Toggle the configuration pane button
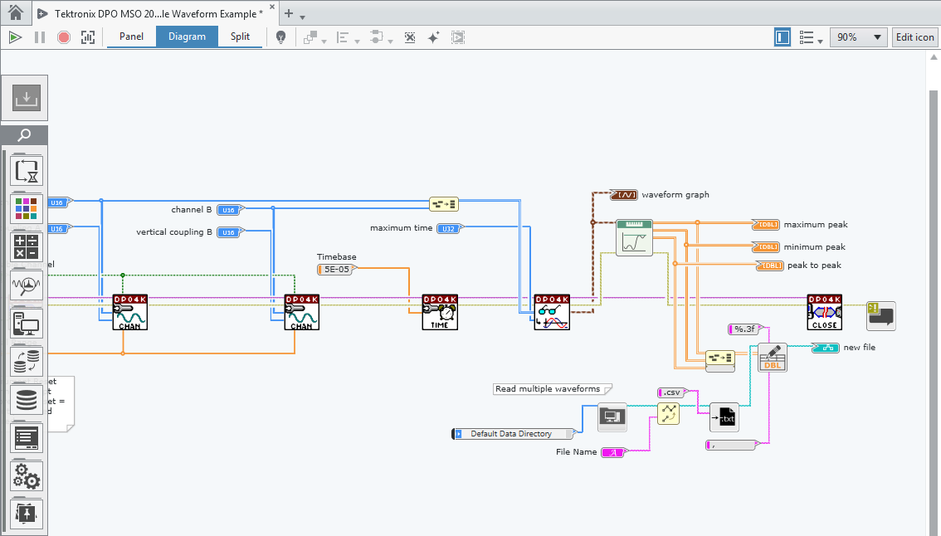 pyautogui.click(x=783, y=37)
